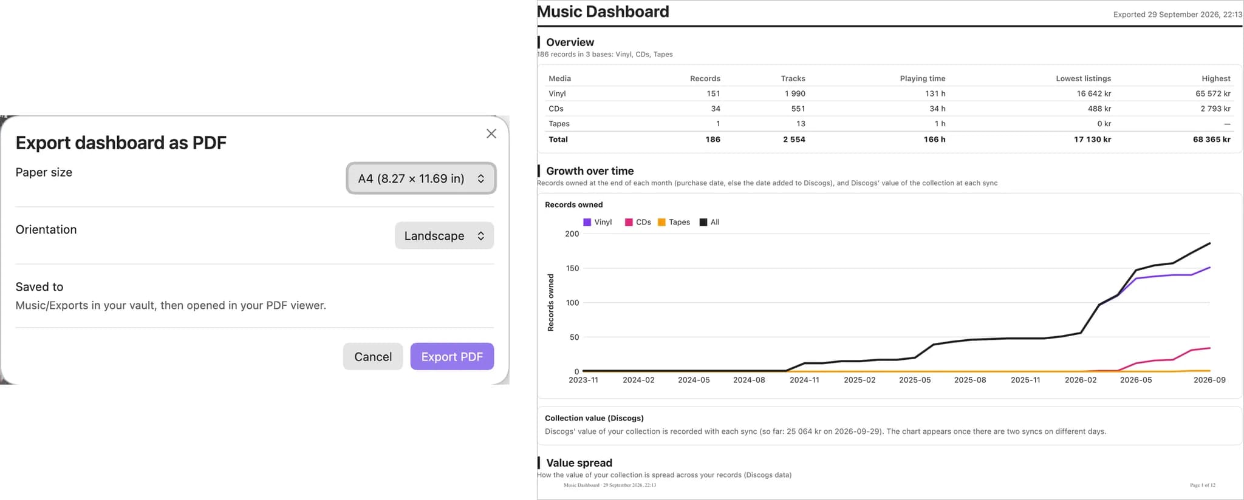
Task: Click the "2 554" total tracks cell
Action: click(x=794, y=140)
